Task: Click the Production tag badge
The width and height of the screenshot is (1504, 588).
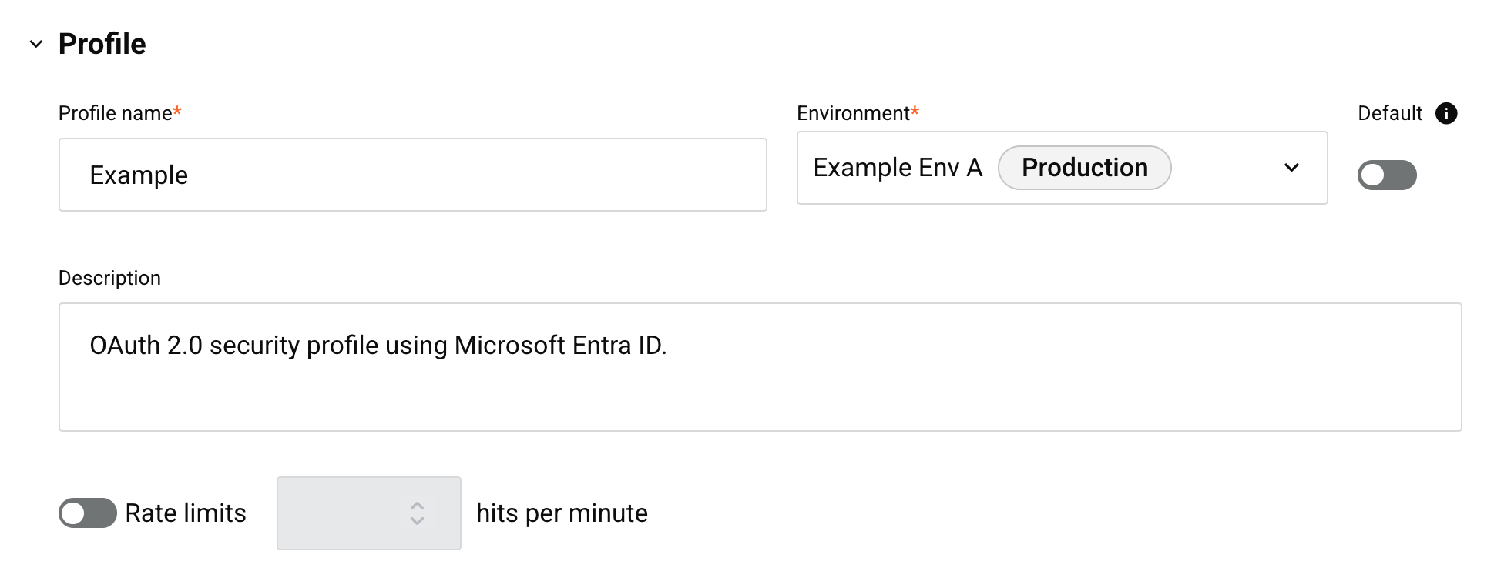Action: click(1084, 168)
